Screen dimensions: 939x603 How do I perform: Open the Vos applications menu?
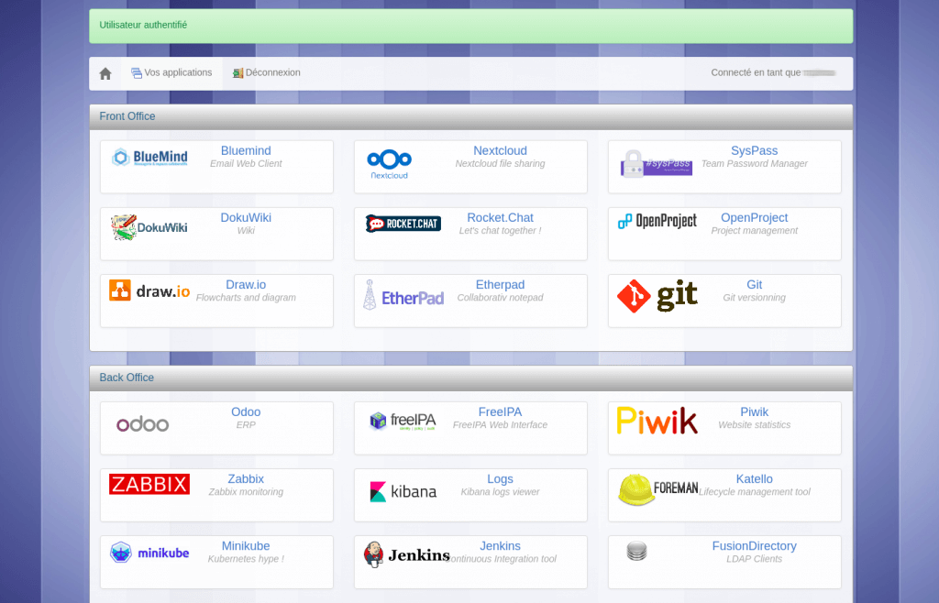tap(171, 73)
